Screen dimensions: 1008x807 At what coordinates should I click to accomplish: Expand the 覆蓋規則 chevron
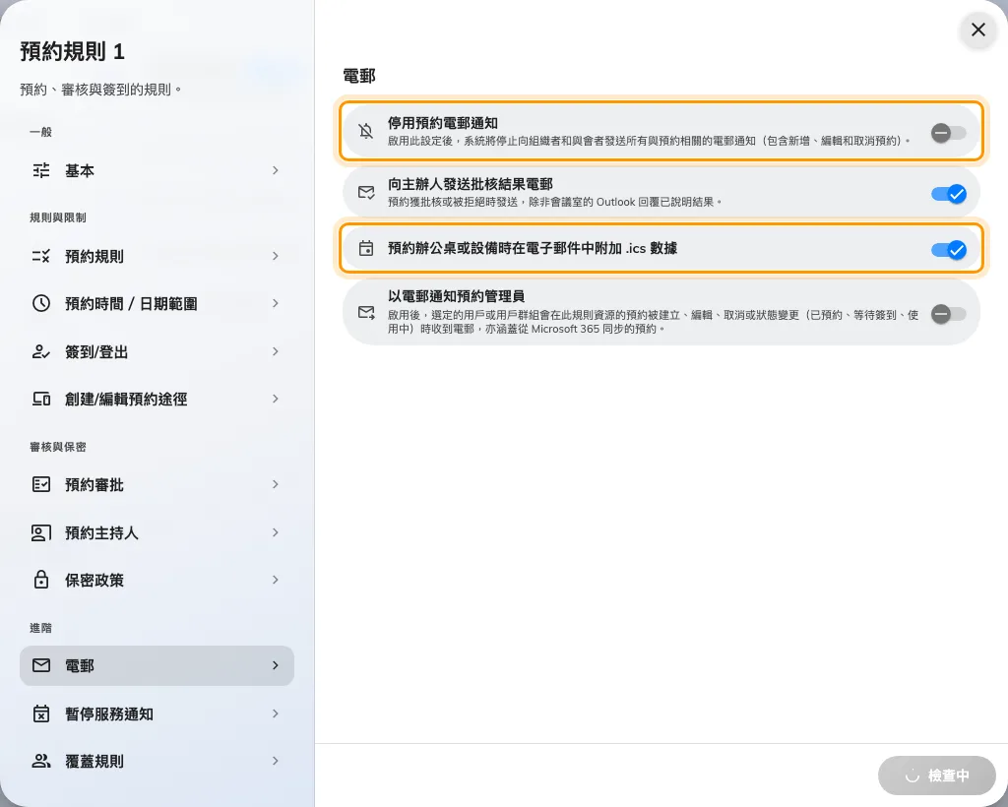tap(276, 761)
